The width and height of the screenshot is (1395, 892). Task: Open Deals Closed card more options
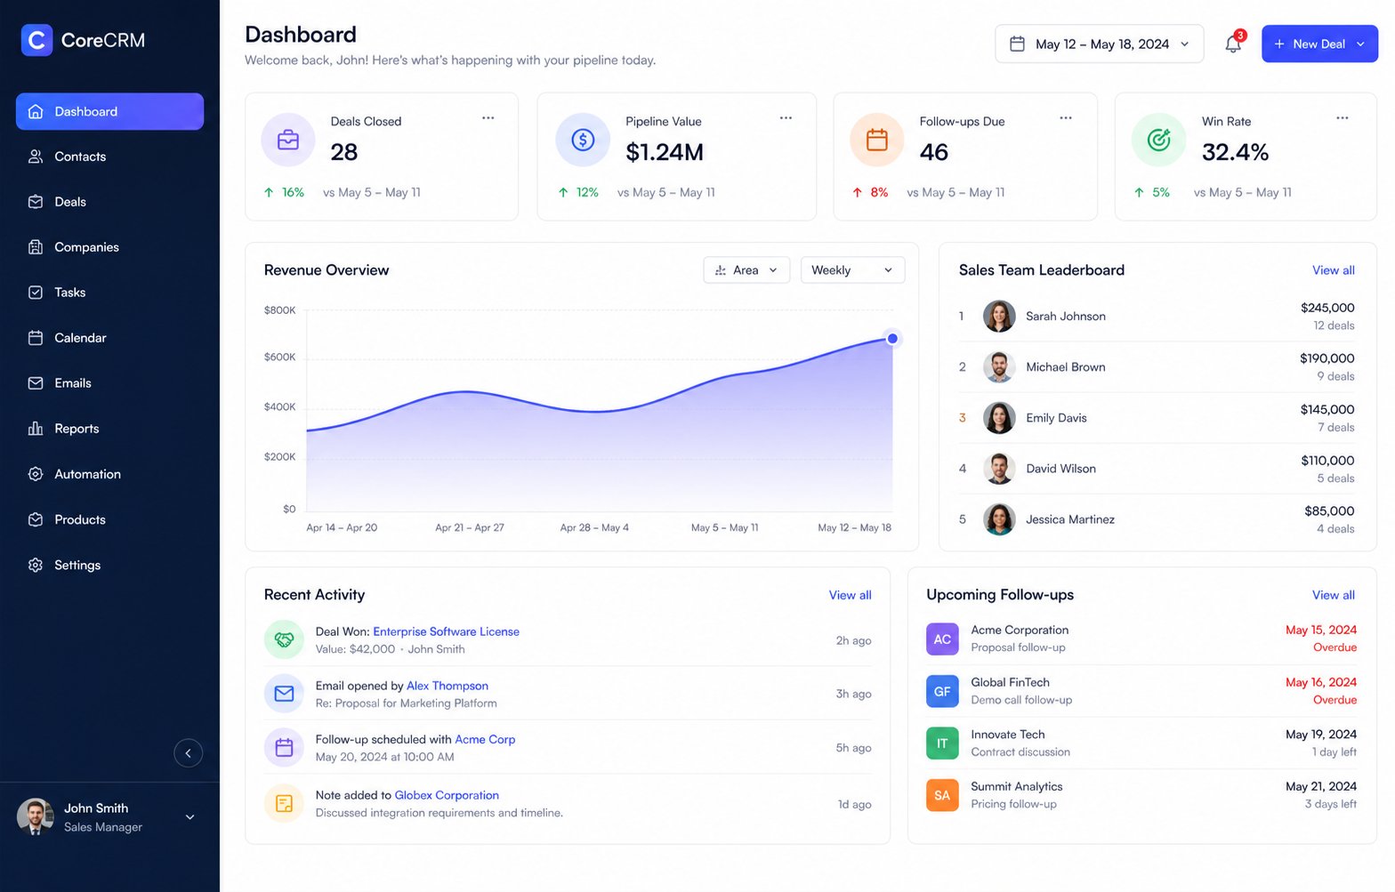(x=488, y=117)
